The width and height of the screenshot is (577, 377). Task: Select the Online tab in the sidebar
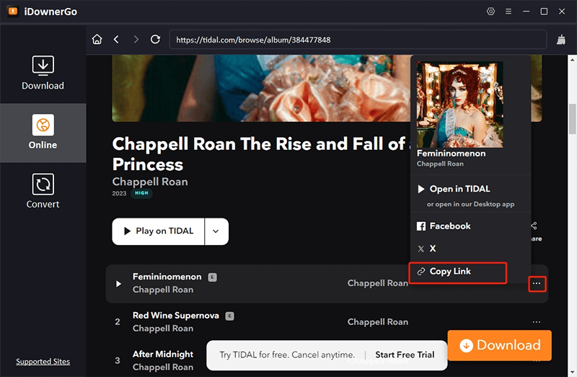(x=43, y=133)
